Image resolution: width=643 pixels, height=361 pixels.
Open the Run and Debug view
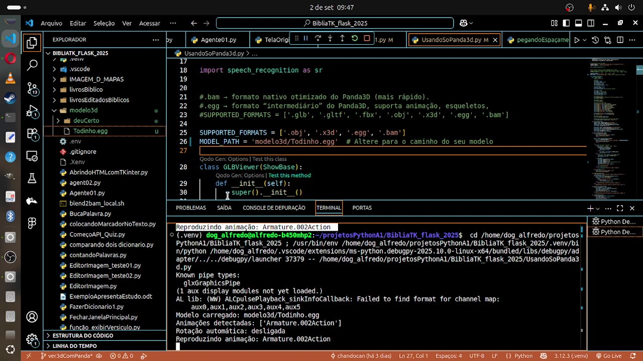pyautogui.click(x=32, y=111)
